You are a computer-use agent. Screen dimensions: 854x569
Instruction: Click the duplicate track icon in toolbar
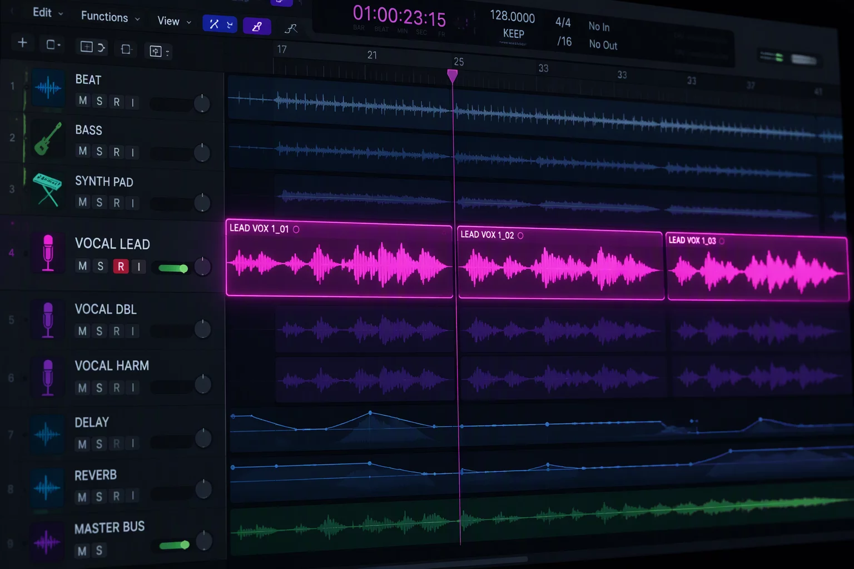click(86, 47)
